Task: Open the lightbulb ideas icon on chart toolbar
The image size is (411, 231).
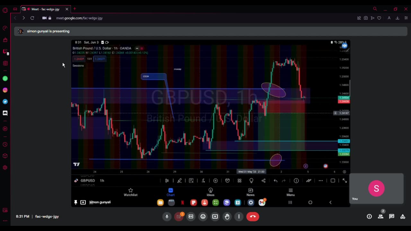Action: click(x=251, y=181)
